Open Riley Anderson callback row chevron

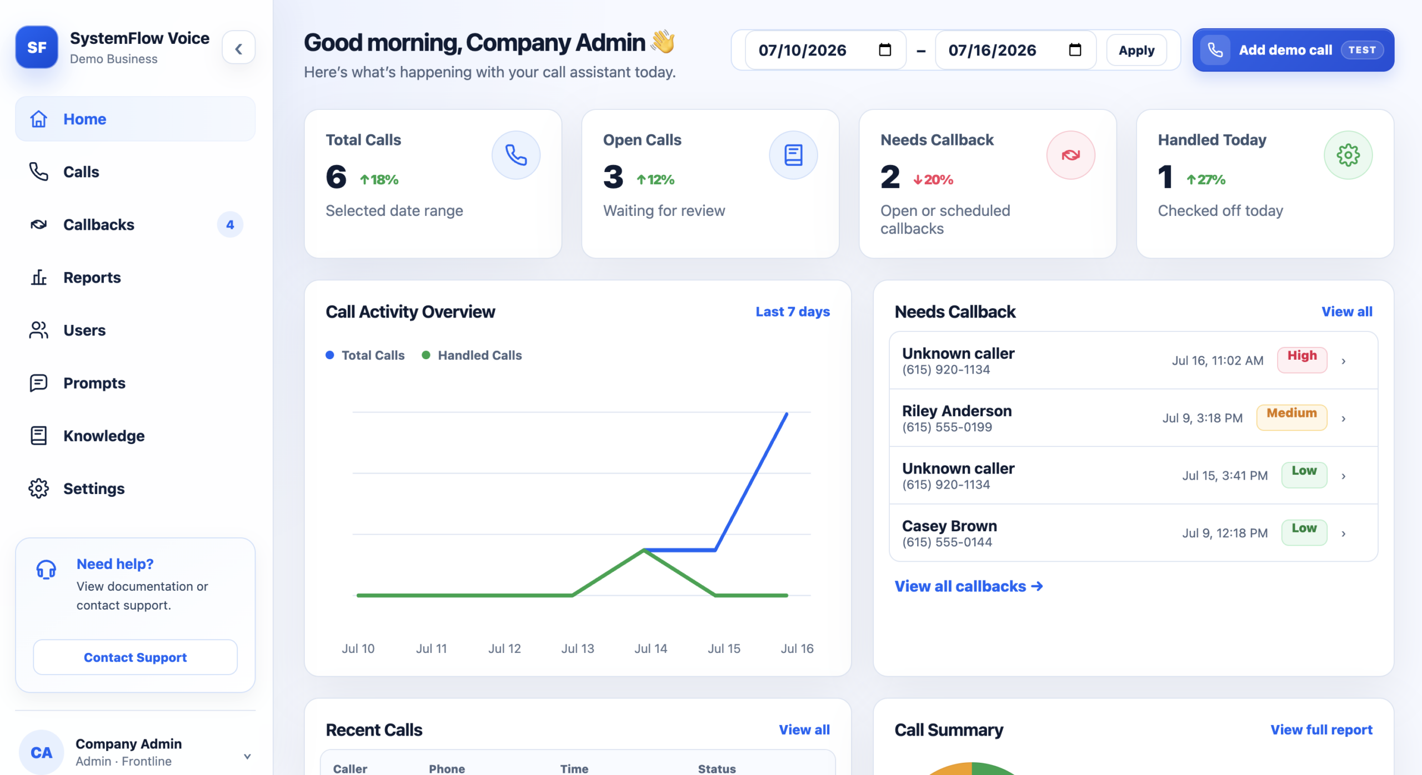(1343, 419)
